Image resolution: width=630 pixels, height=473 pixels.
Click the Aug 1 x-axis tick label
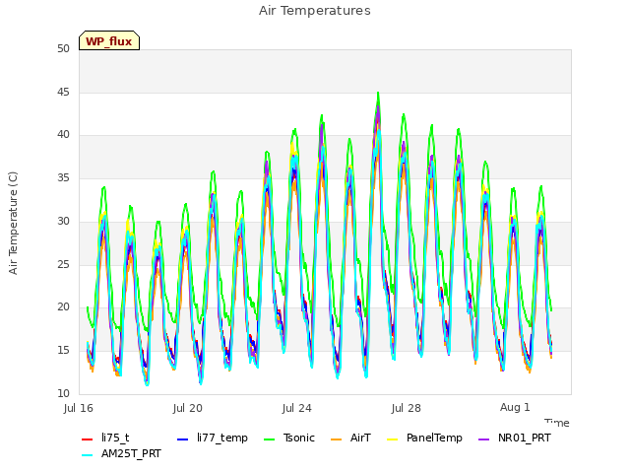(515, 407)
